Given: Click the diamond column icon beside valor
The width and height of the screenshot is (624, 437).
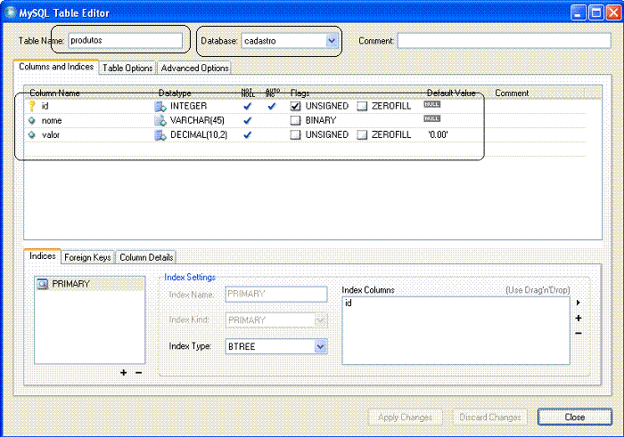Looking at the screenshot, I should pos(32,134).
